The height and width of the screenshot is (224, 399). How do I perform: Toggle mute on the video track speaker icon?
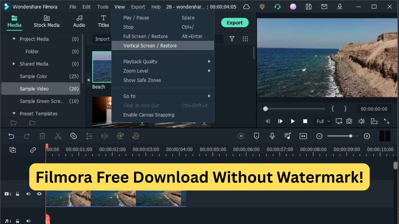click(x=28, y=194)
